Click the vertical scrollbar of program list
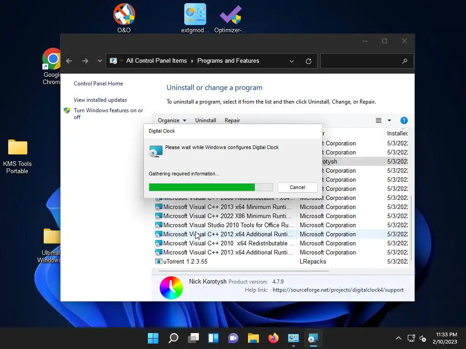Screen dimensions: 466x349 411,228
